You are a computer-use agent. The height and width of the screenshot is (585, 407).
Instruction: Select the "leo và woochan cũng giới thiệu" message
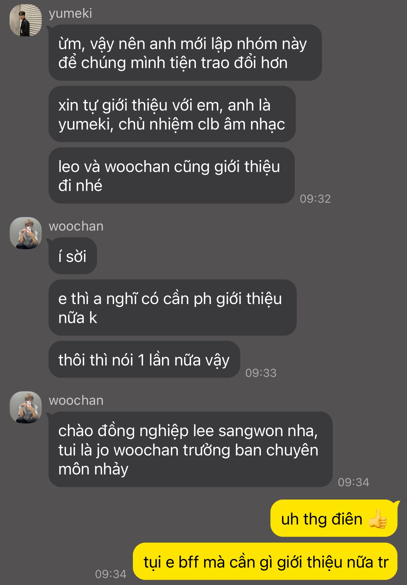[x=171, y=175]
